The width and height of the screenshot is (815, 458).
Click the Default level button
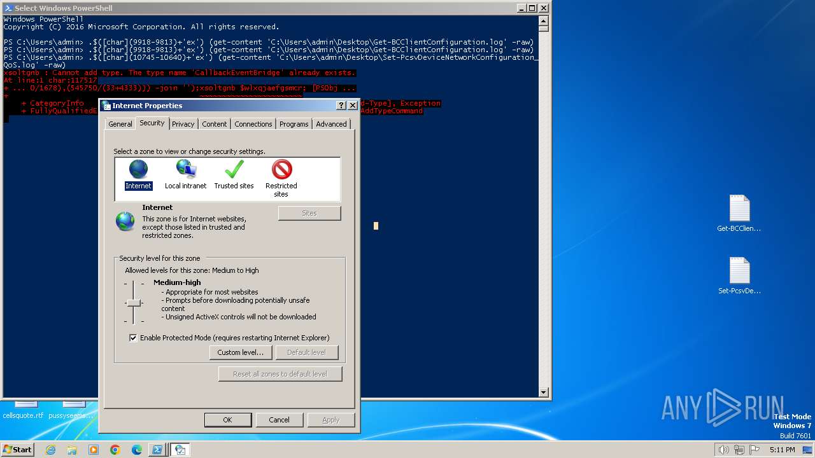pyautogui.click(x=306, y=352)
